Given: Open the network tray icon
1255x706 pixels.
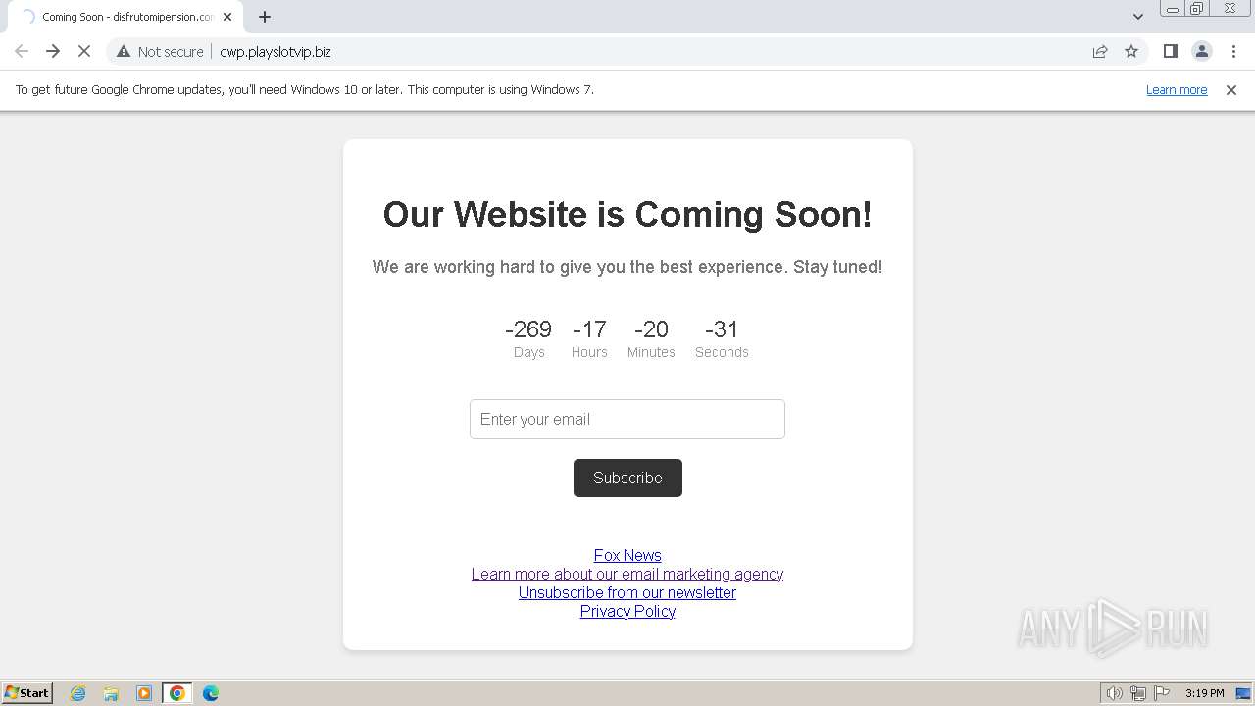Looking at the screenshot, I should click(x=1138, y=693).
